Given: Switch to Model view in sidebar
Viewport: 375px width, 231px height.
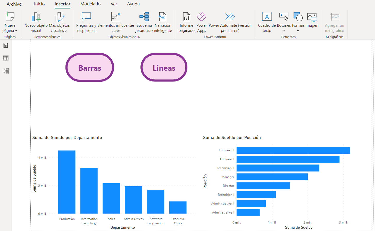Looking at the screenshot, I should (x=6, y=71).
